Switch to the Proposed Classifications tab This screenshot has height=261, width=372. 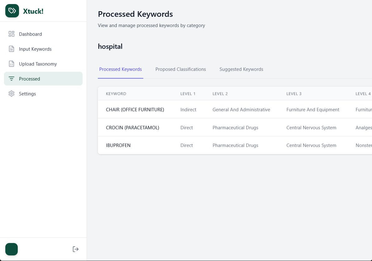[x=181, y=69]
